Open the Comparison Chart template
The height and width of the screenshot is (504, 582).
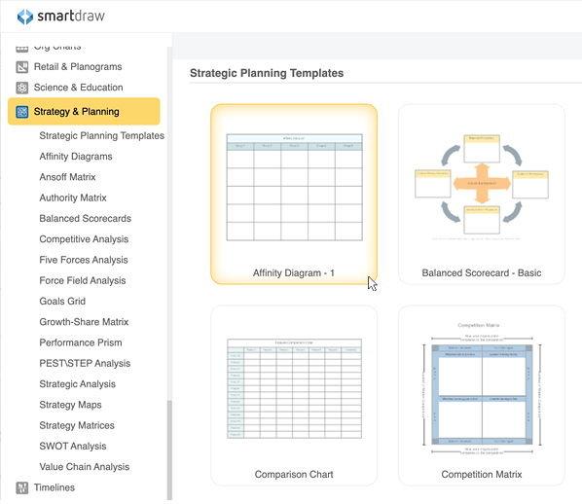click(294, 396)
